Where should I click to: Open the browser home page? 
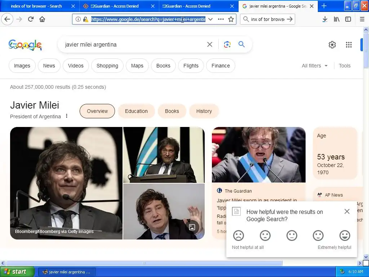click(42, 19)
